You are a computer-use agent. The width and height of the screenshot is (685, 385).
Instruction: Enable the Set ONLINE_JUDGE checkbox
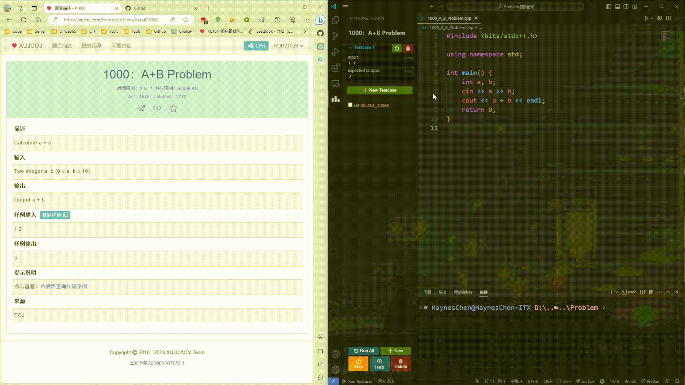point(350,105)
